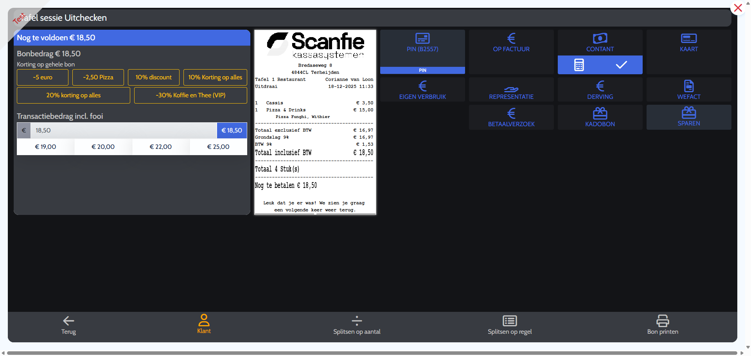Screen dimensions: 751x356
Task: Pick WEFACT payment option
Action: [x=688, y=90]
